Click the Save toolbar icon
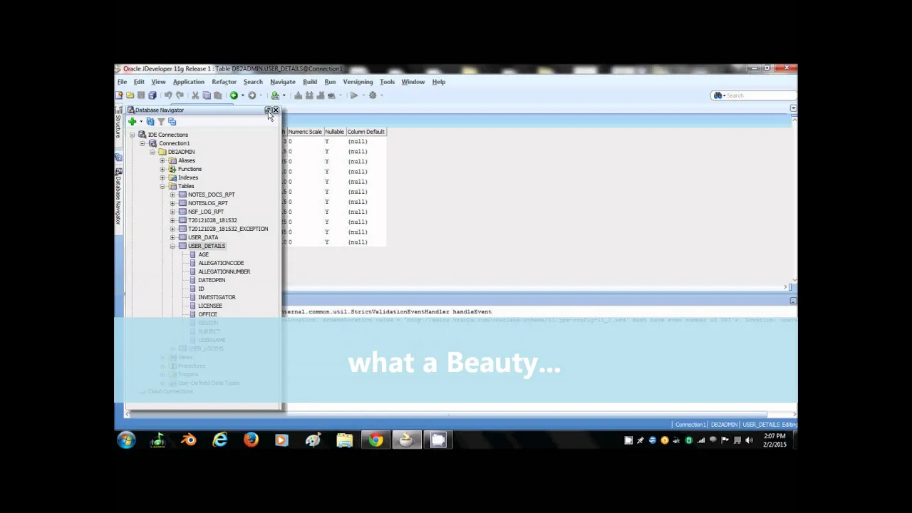This screenshot has width=912, height=513. 141,95
